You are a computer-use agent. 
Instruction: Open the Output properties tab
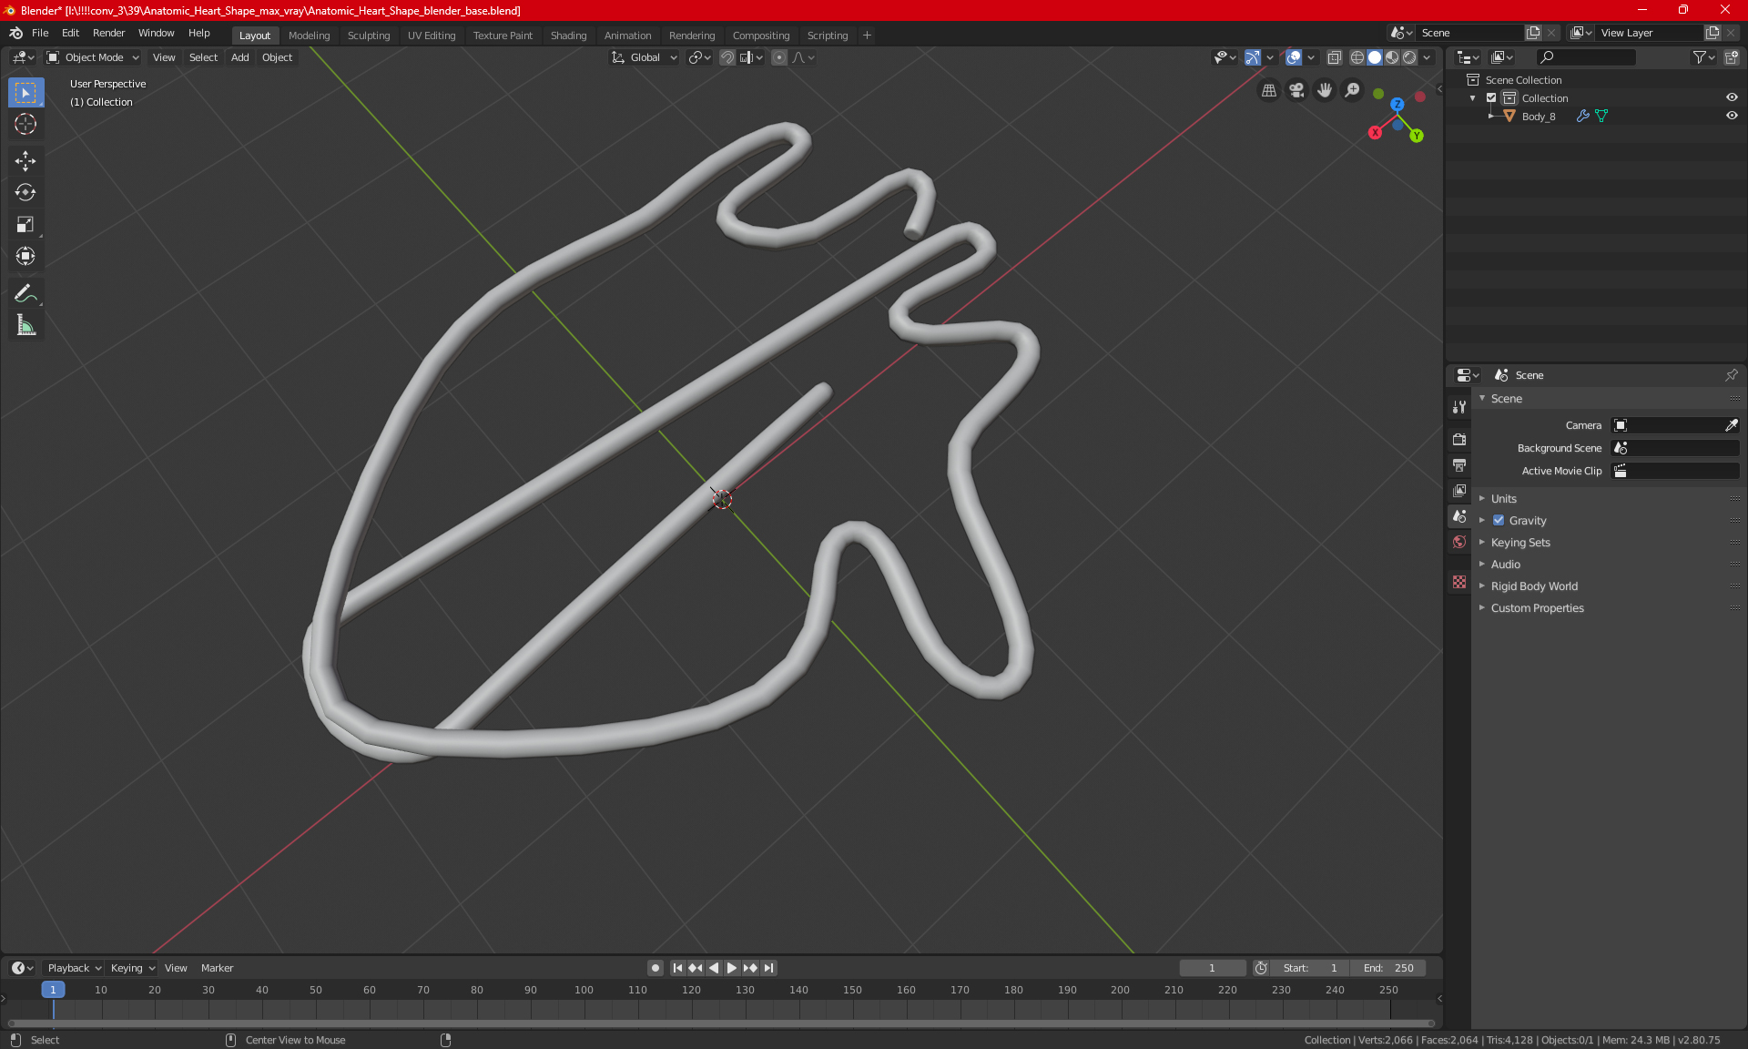(x=1459, y=465)
